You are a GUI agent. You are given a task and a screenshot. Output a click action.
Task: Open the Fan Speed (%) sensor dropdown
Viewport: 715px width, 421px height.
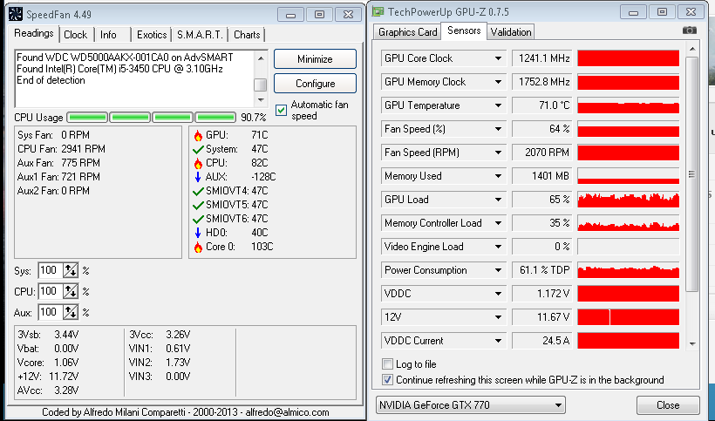pyautogui.click(x=498, y=129)
